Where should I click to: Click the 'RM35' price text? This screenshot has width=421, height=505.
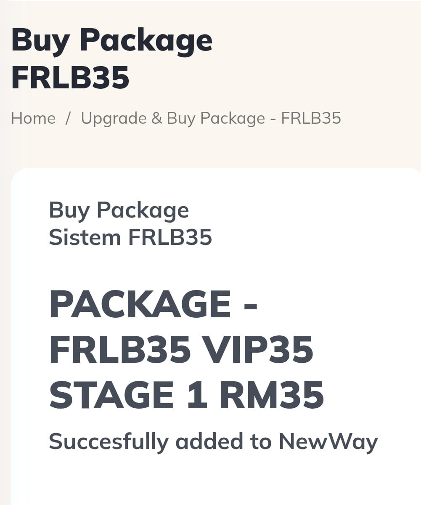(272, 395)
